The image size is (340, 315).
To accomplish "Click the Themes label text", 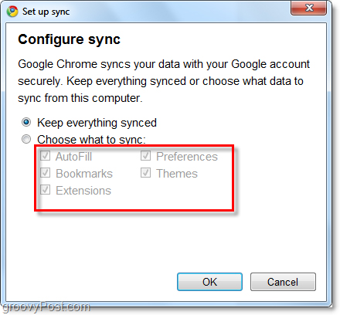I will (x=177, y=174).
